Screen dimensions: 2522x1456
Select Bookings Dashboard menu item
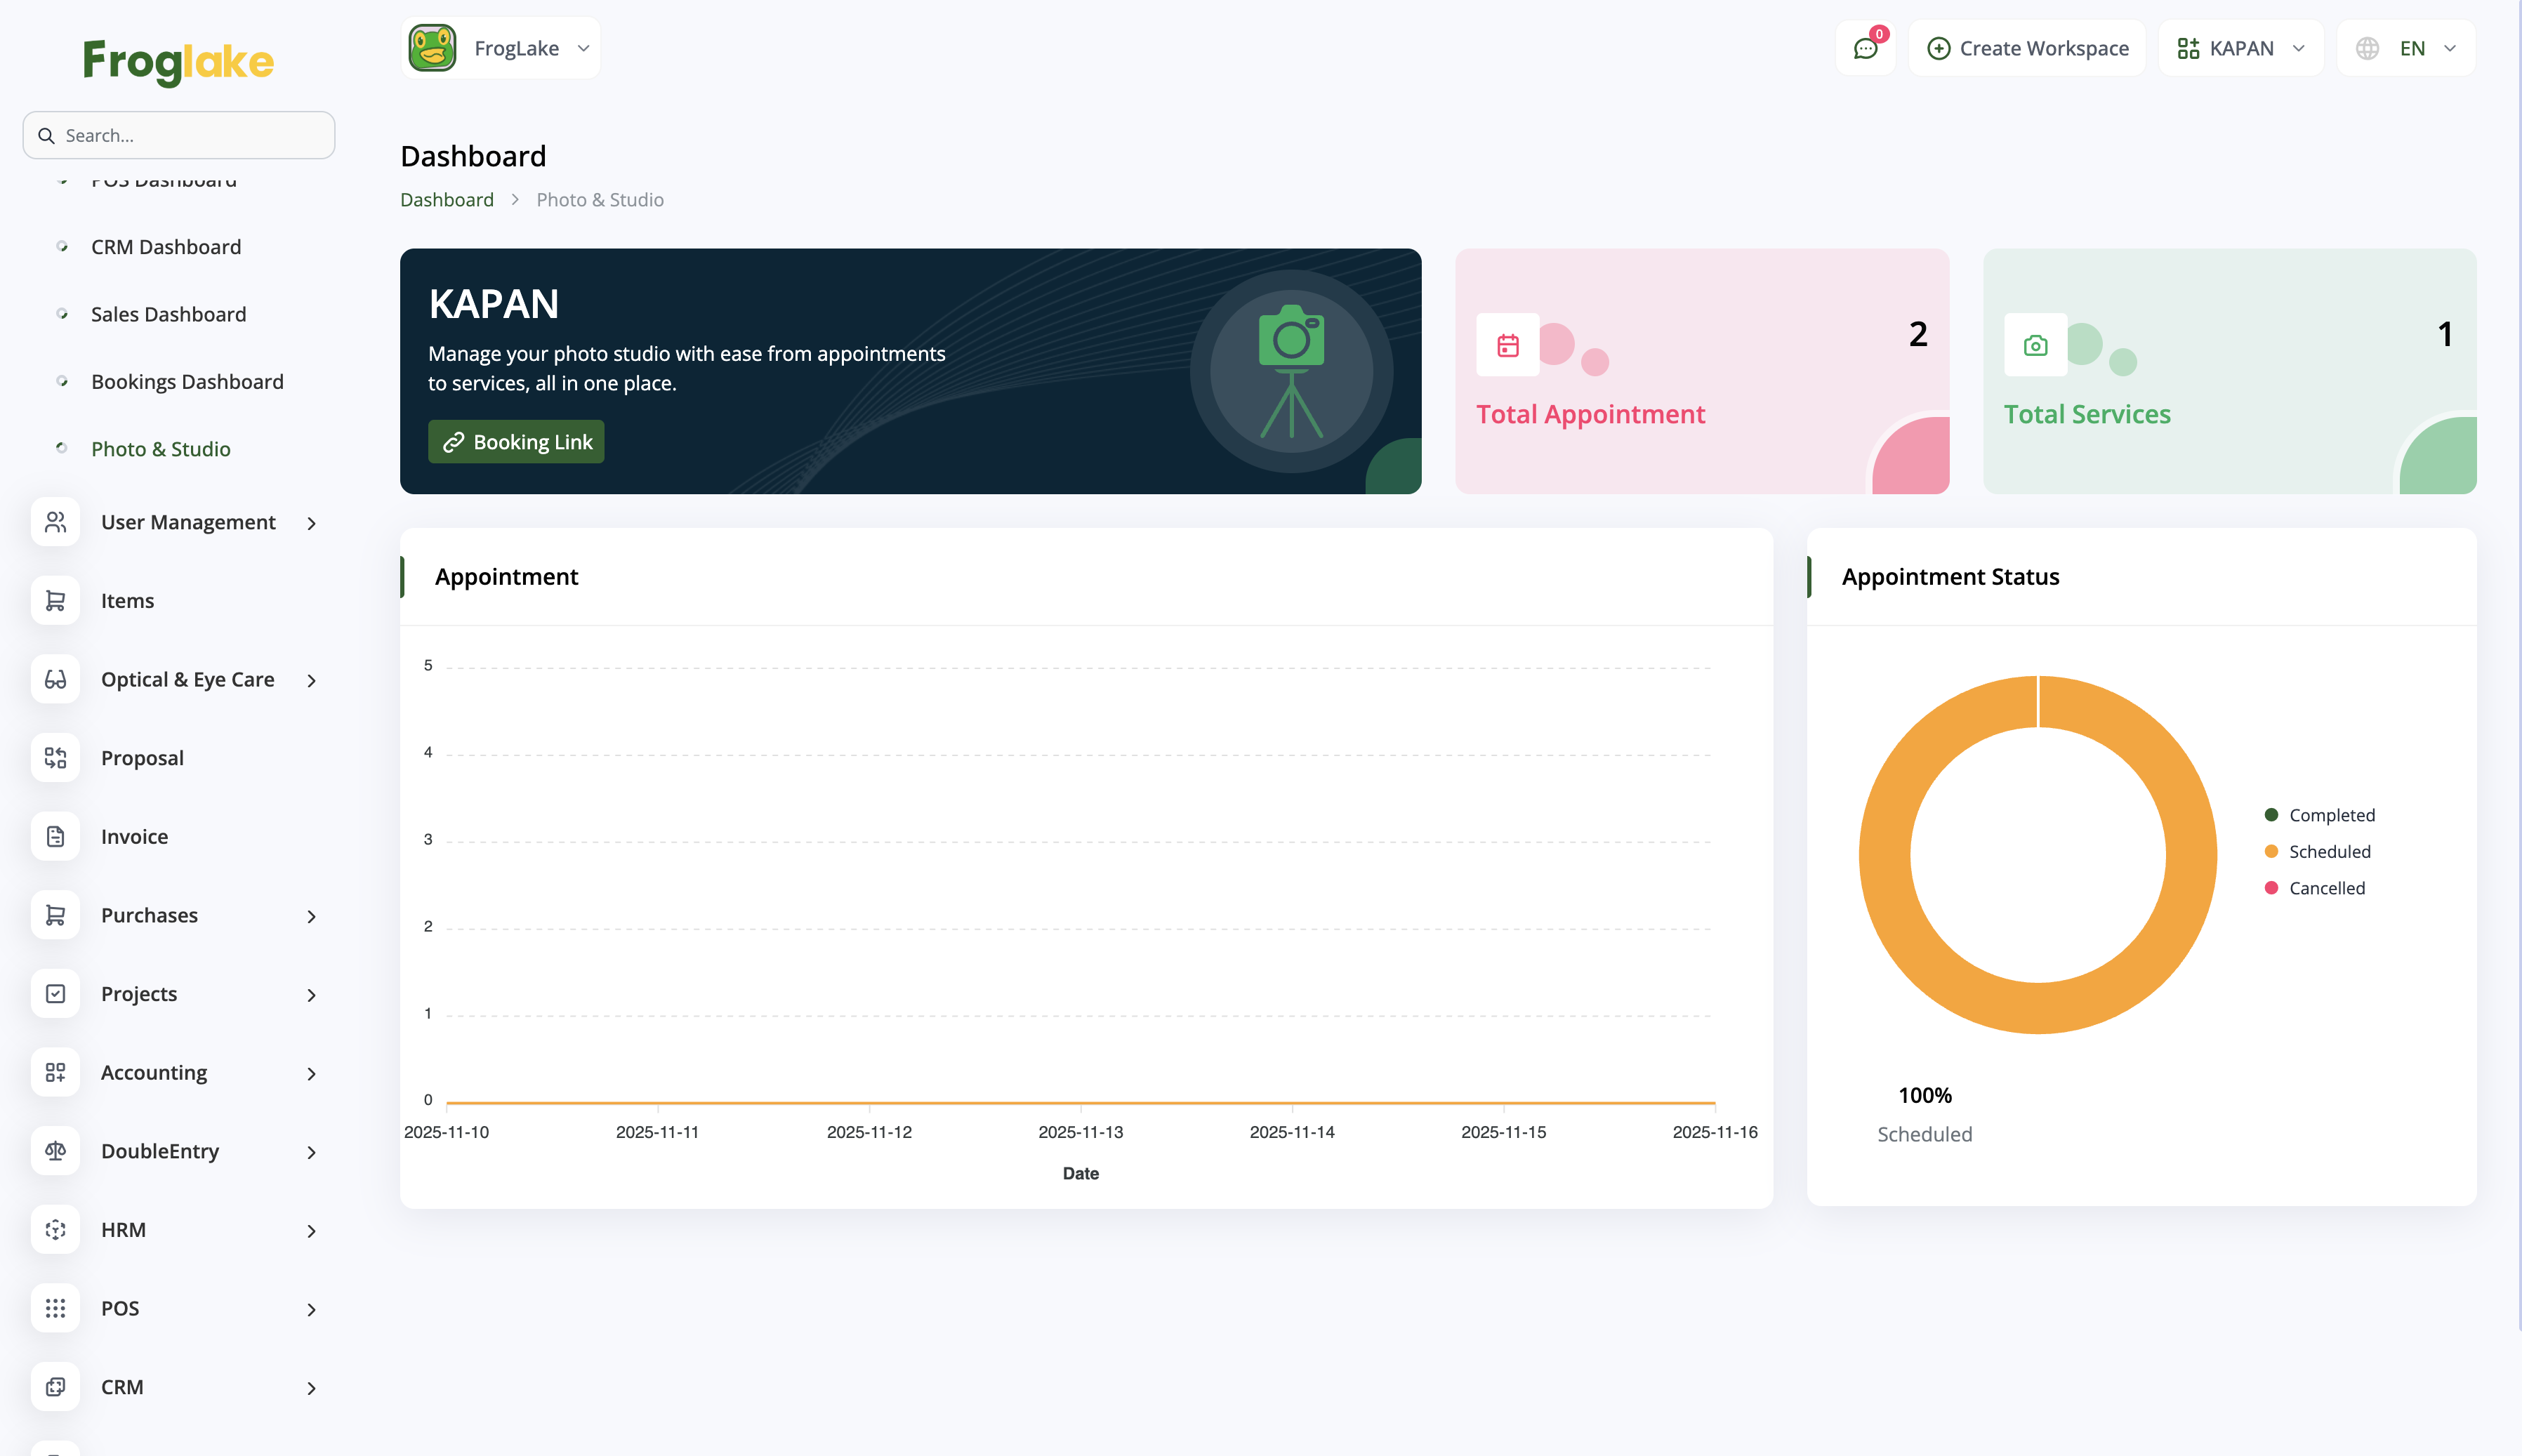coord(187,382)
